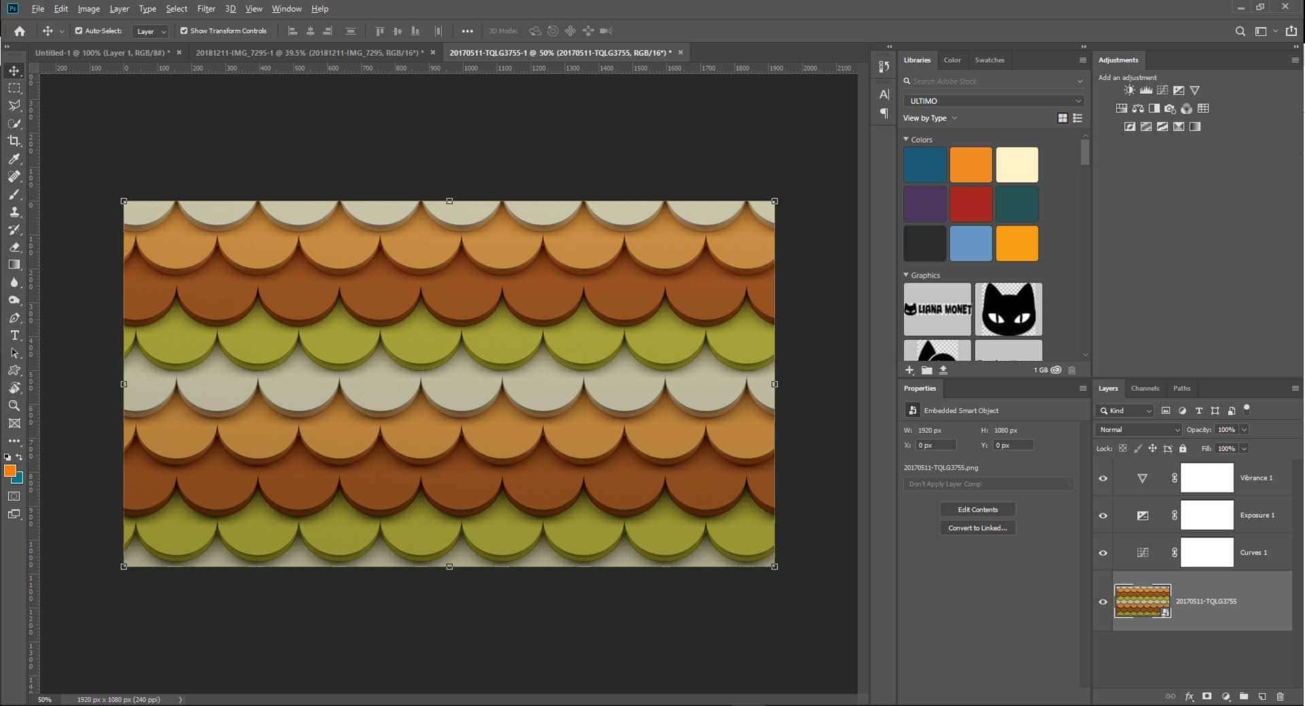Click Convert to Linked button
1305x706 pixels.
click(977, 528)
